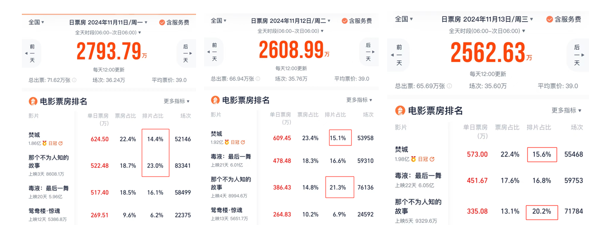The width and height of the screenshot is (589, 225).
Task: Toggle 含服务费 checkbox in November 13 panel
Action: (550, 19)
